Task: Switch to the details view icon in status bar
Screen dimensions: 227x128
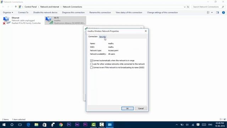Action: pyautogui.click(x=221, y=119)
